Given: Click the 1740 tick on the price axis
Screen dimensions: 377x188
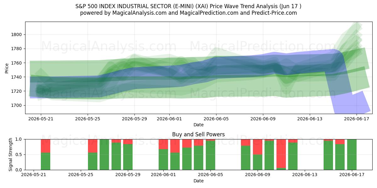Looking at the screenshot, I should coord(16,77).
